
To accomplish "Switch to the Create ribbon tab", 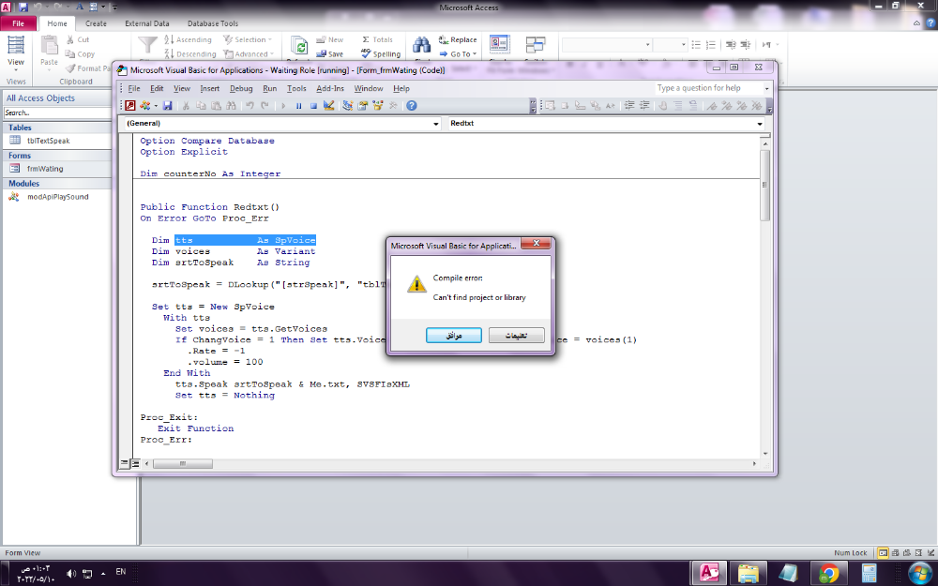I will (96, 23).
